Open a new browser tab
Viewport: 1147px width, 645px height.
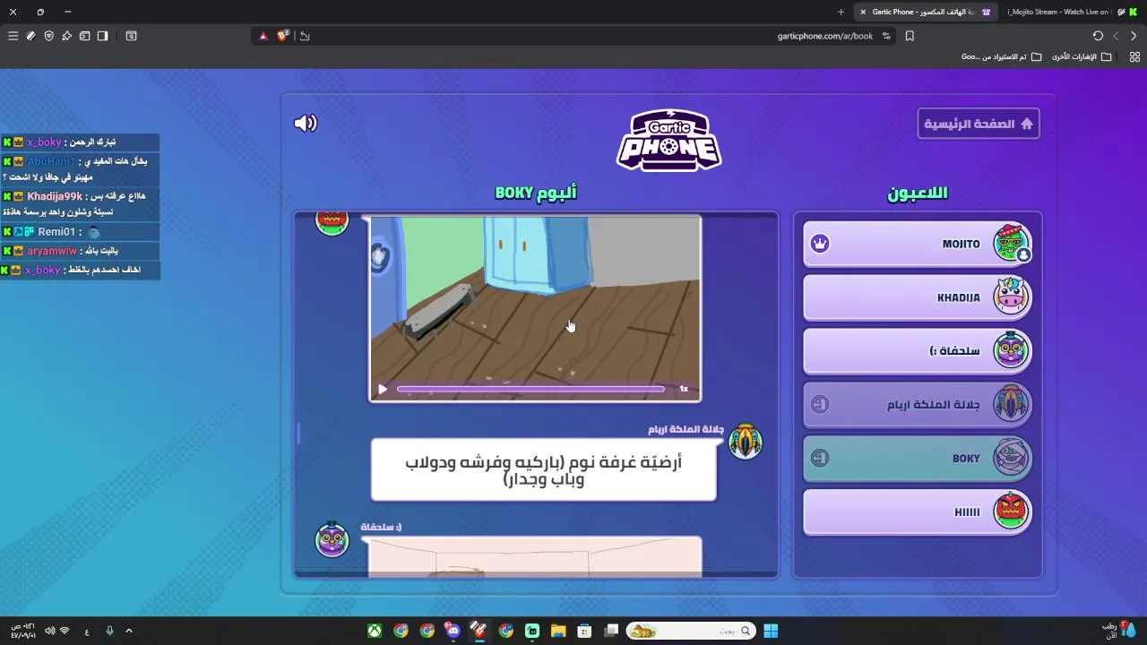pyautogui.click(x=841, y=12)
